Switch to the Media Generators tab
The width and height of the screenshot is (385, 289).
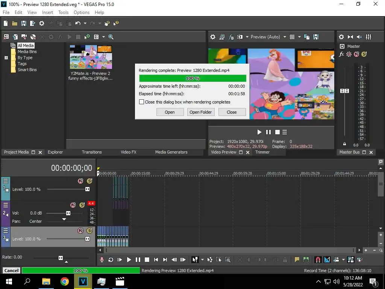(171, 152)
